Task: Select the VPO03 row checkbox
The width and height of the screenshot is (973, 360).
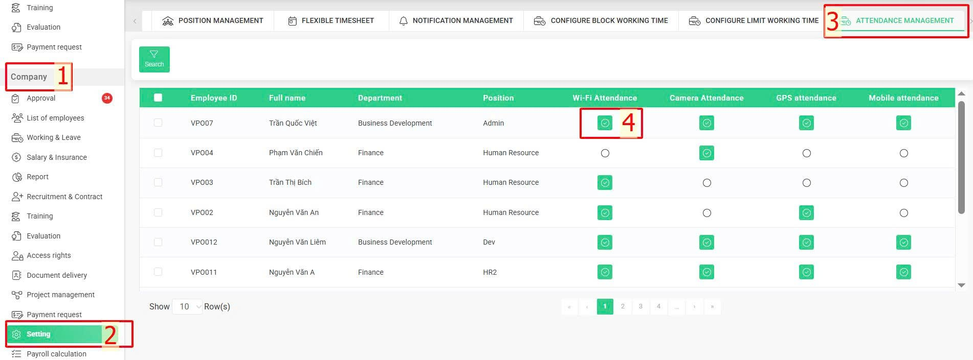Action: [158, 182]
